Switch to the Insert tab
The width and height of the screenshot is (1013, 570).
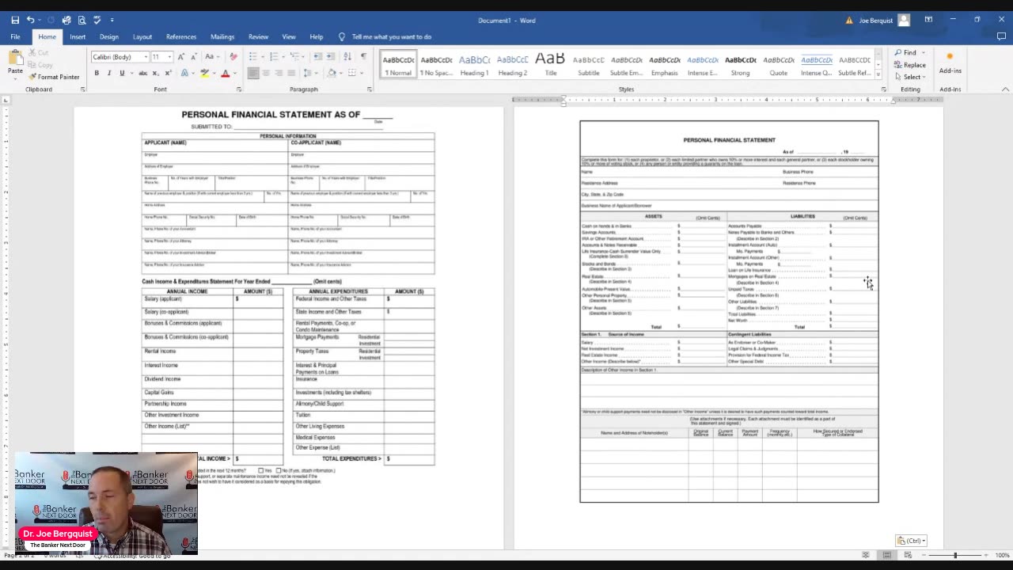tap(78, 36)
